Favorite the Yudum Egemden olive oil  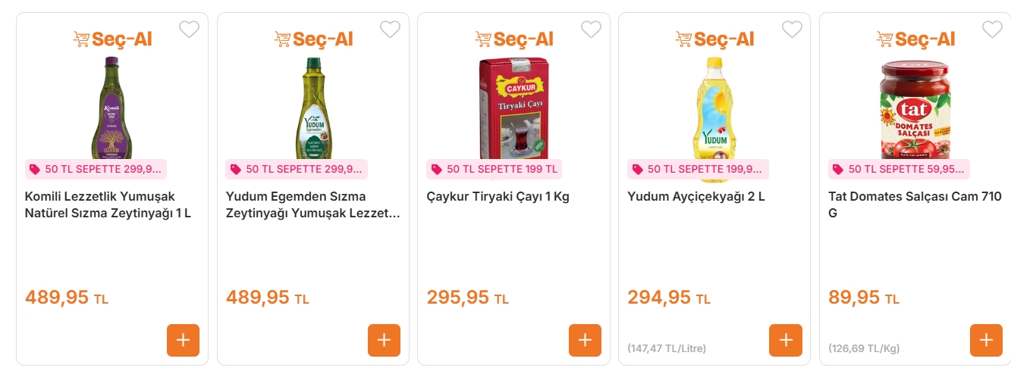pyautogui.click(x=390, y=30)
